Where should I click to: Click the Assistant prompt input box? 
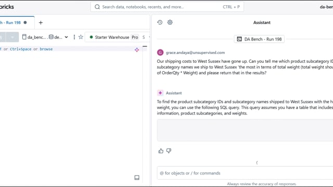pyautogui.click(x=245, y=173)
